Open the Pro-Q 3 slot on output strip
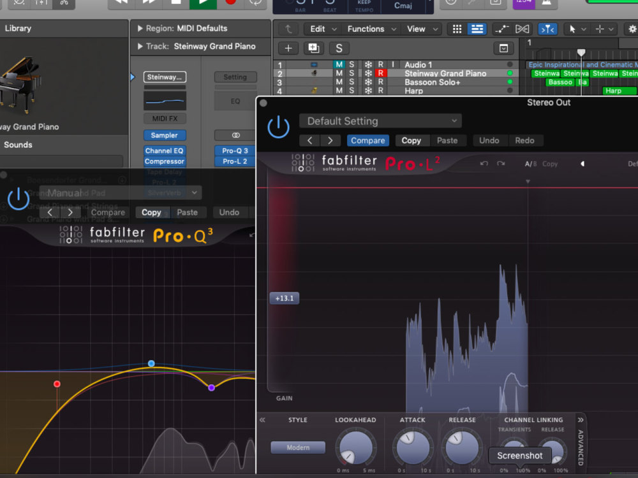638x478 pixels. pos(235,151)
